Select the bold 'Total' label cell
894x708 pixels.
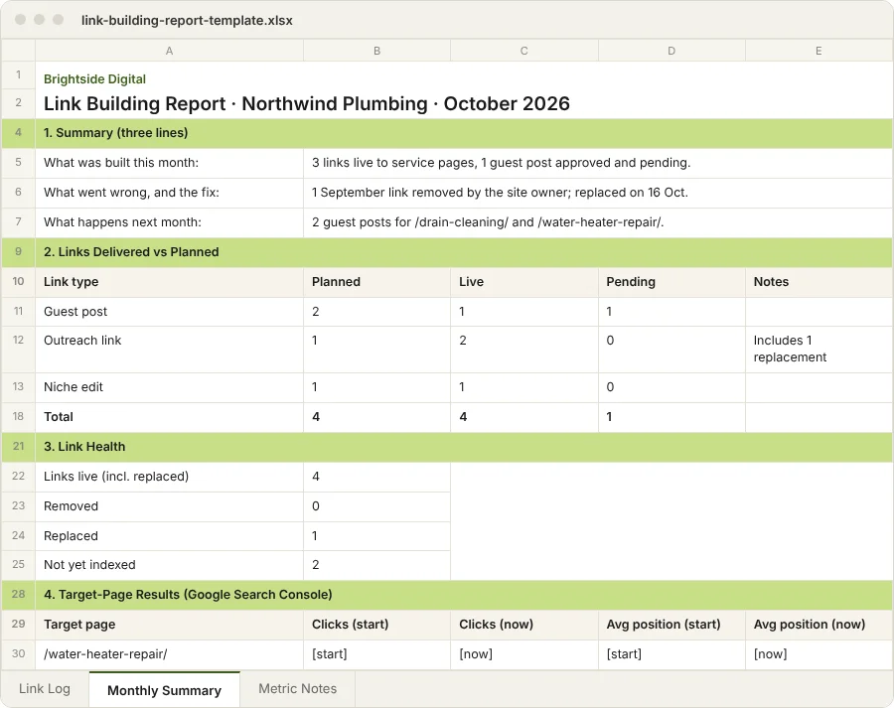[169, 417]
